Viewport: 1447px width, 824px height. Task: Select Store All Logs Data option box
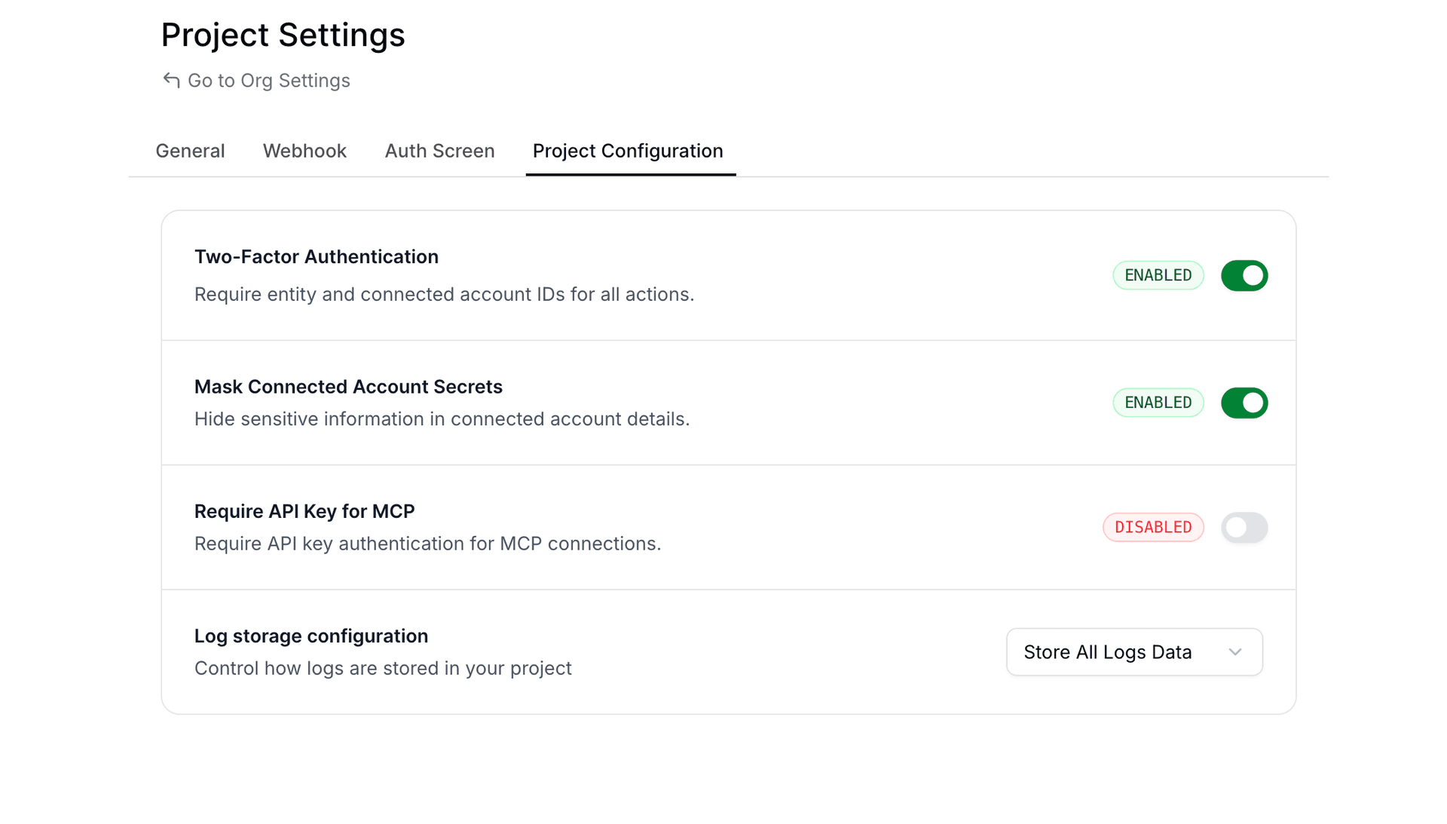click(1106, 651)
